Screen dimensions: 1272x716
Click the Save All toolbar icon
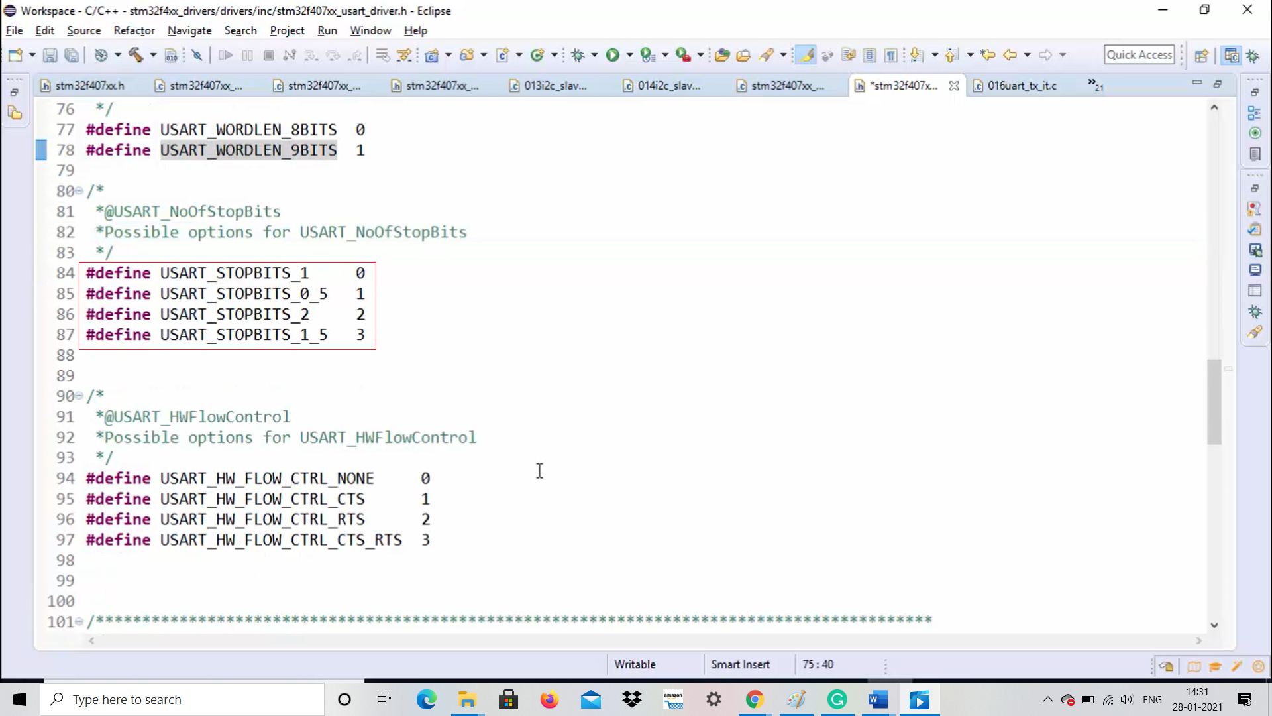pyautogui.click(x=72, y=56)
